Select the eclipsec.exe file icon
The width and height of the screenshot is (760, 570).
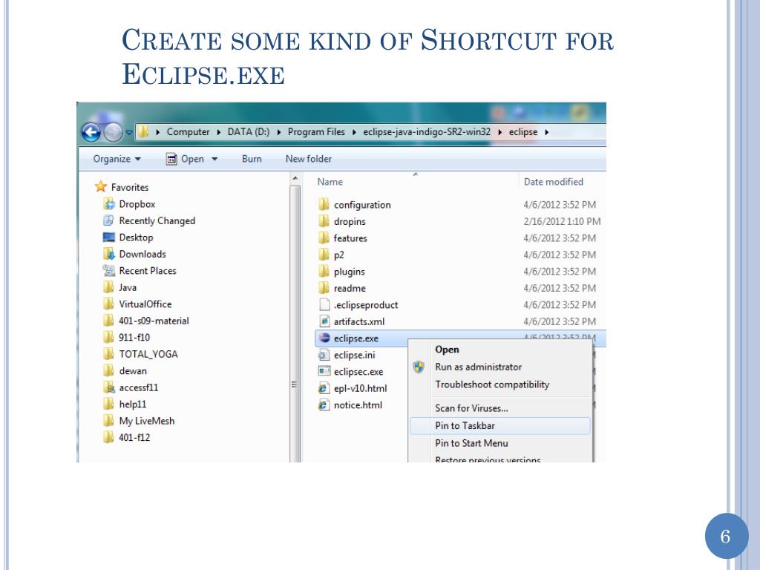(324, 371)
